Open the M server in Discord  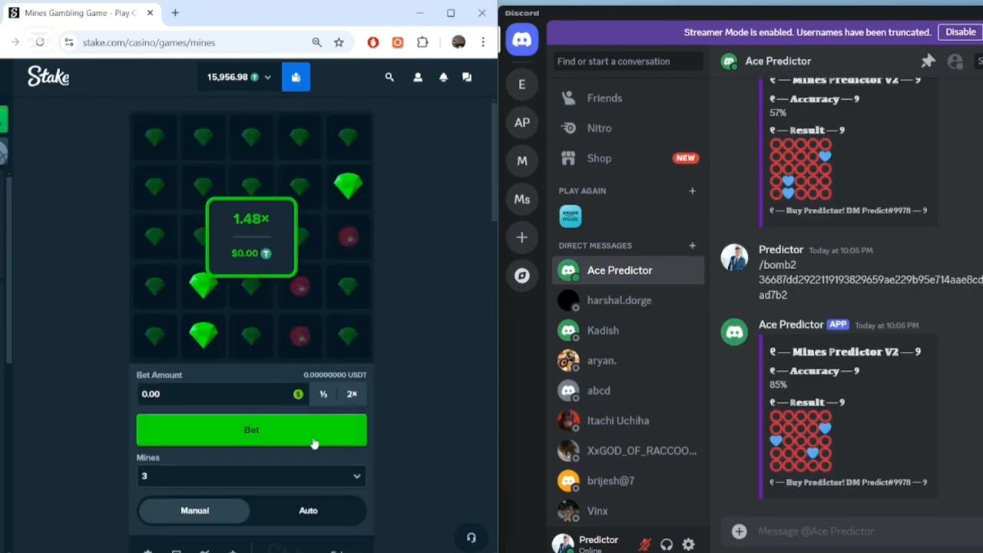[522, 161]
